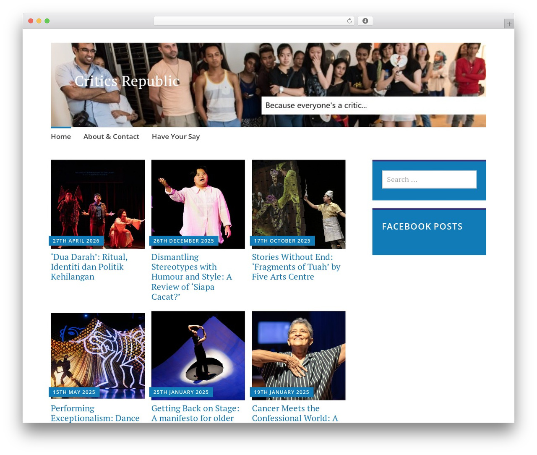Image resolution: width=537 pixels, height=455 pixels.
Task: Click the yellow minimize window button
Action: [x=39, y=21]
